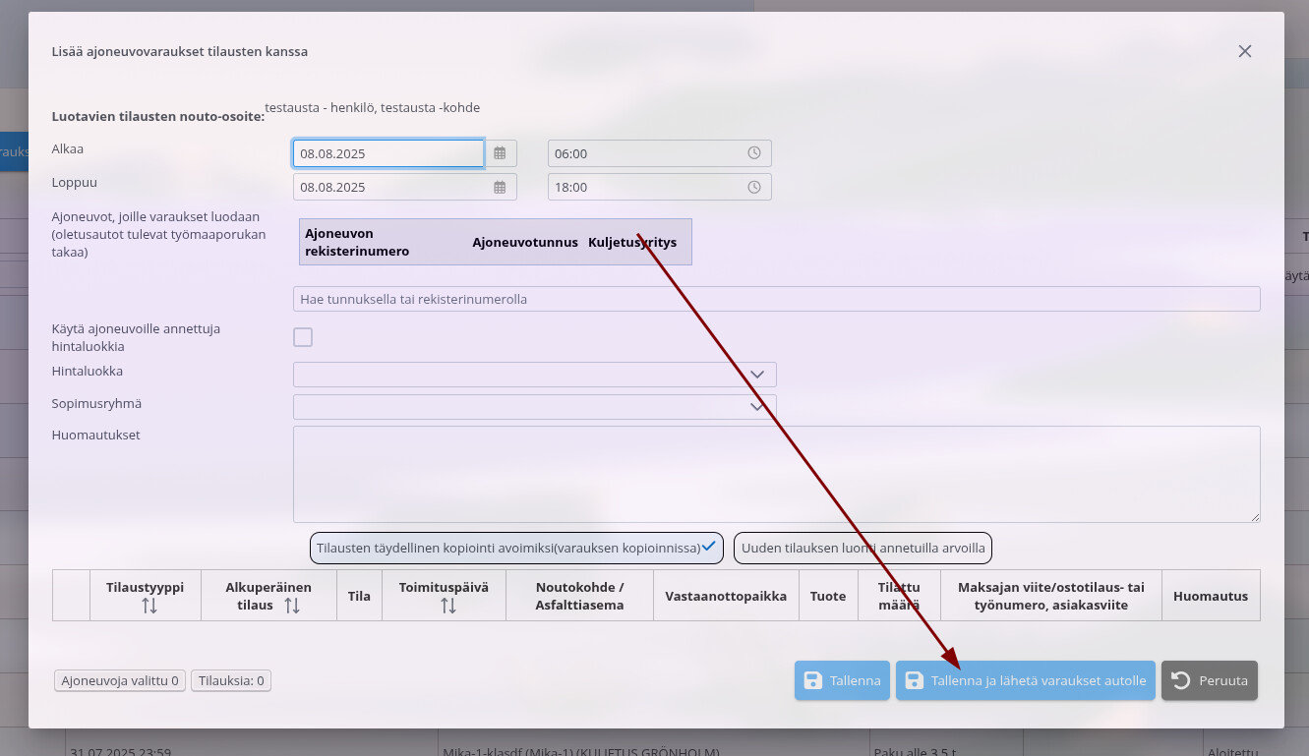Select Uuden tilauksen luonti annetuilla arvoilla
The width and height of the screenshot is (1309, 756).
(863, 548)
